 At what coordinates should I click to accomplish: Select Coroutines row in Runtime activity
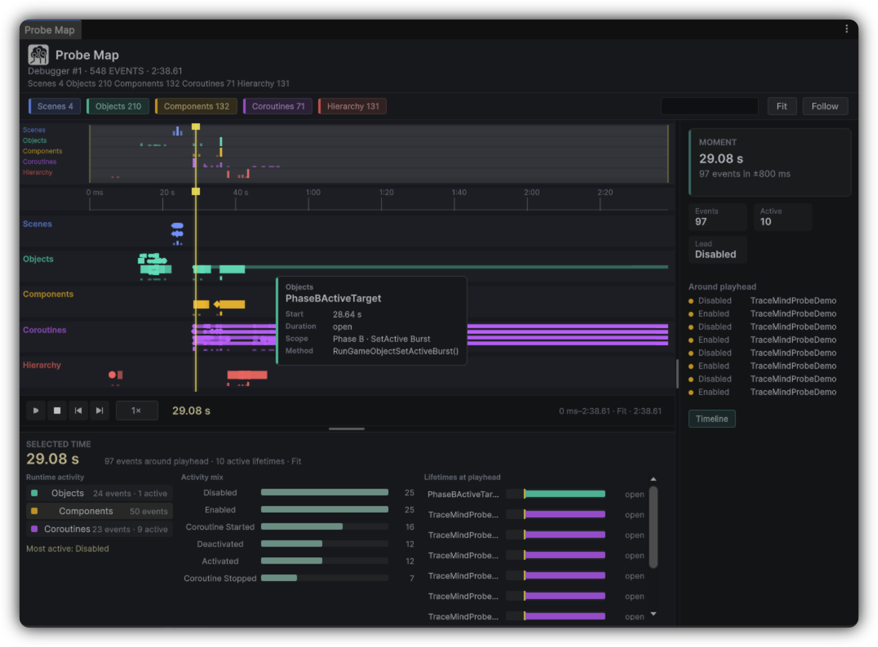tap(99, 530)
